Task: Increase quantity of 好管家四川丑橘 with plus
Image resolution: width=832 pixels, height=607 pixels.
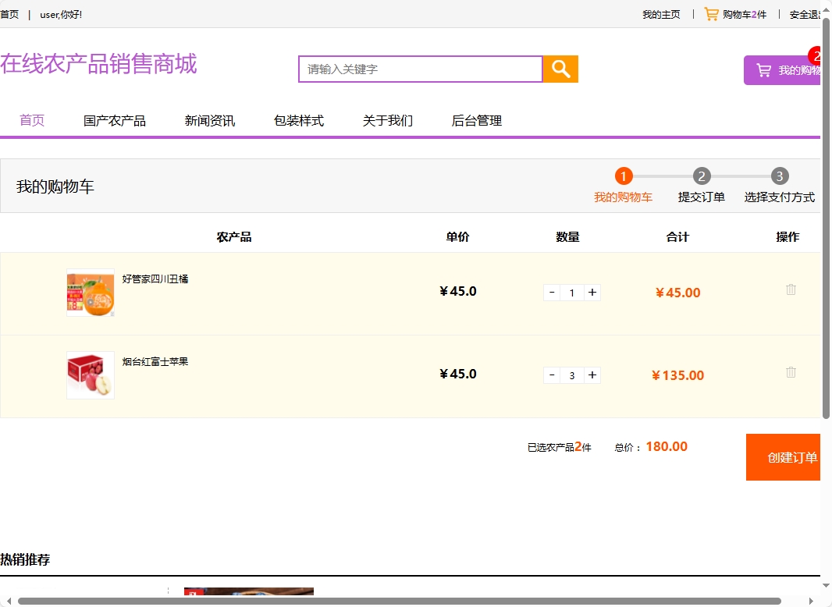Action: tap(592, 293)
